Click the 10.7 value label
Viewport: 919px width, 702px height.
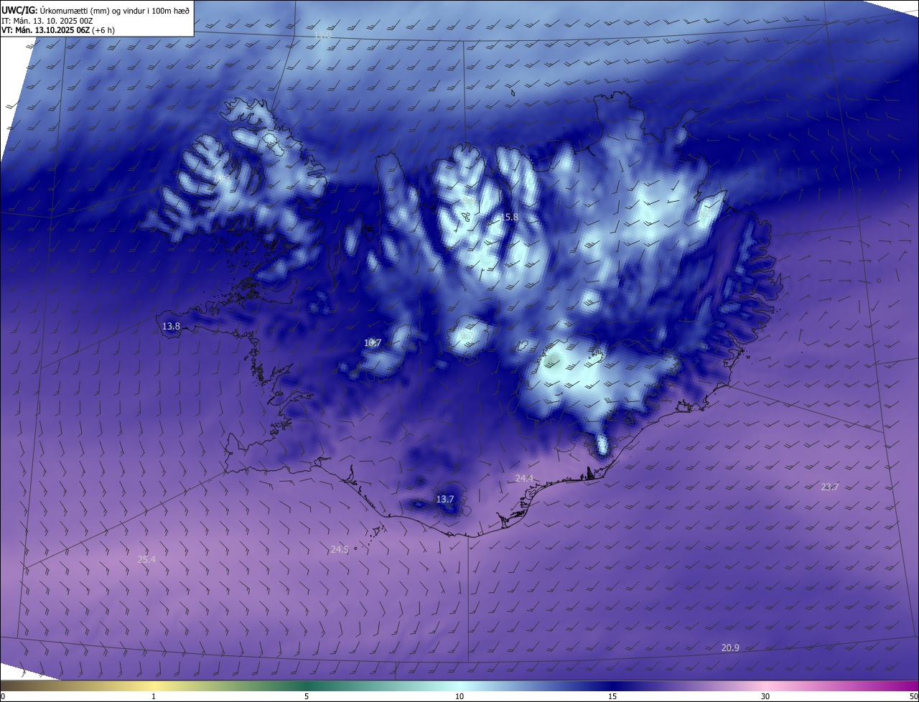coord(372,343)
